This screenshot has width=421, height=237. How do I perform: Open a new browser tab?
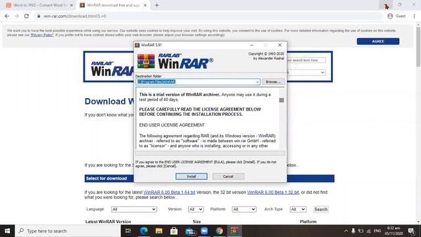pos(157,5)
